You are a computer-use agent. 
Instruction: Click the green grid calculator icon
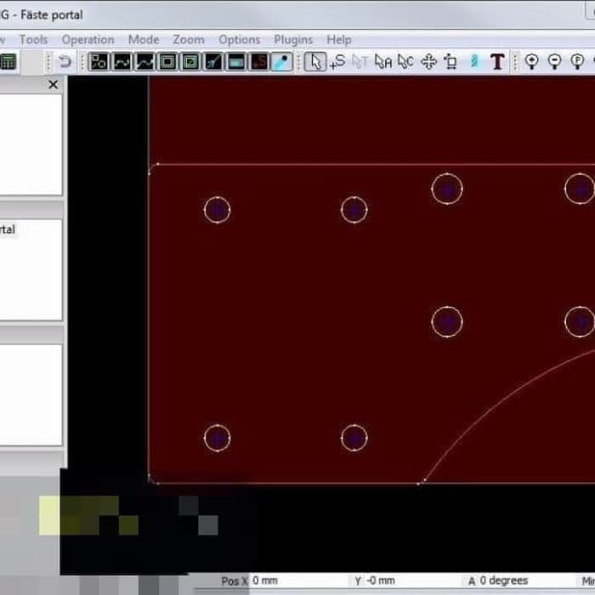[8, 61]
